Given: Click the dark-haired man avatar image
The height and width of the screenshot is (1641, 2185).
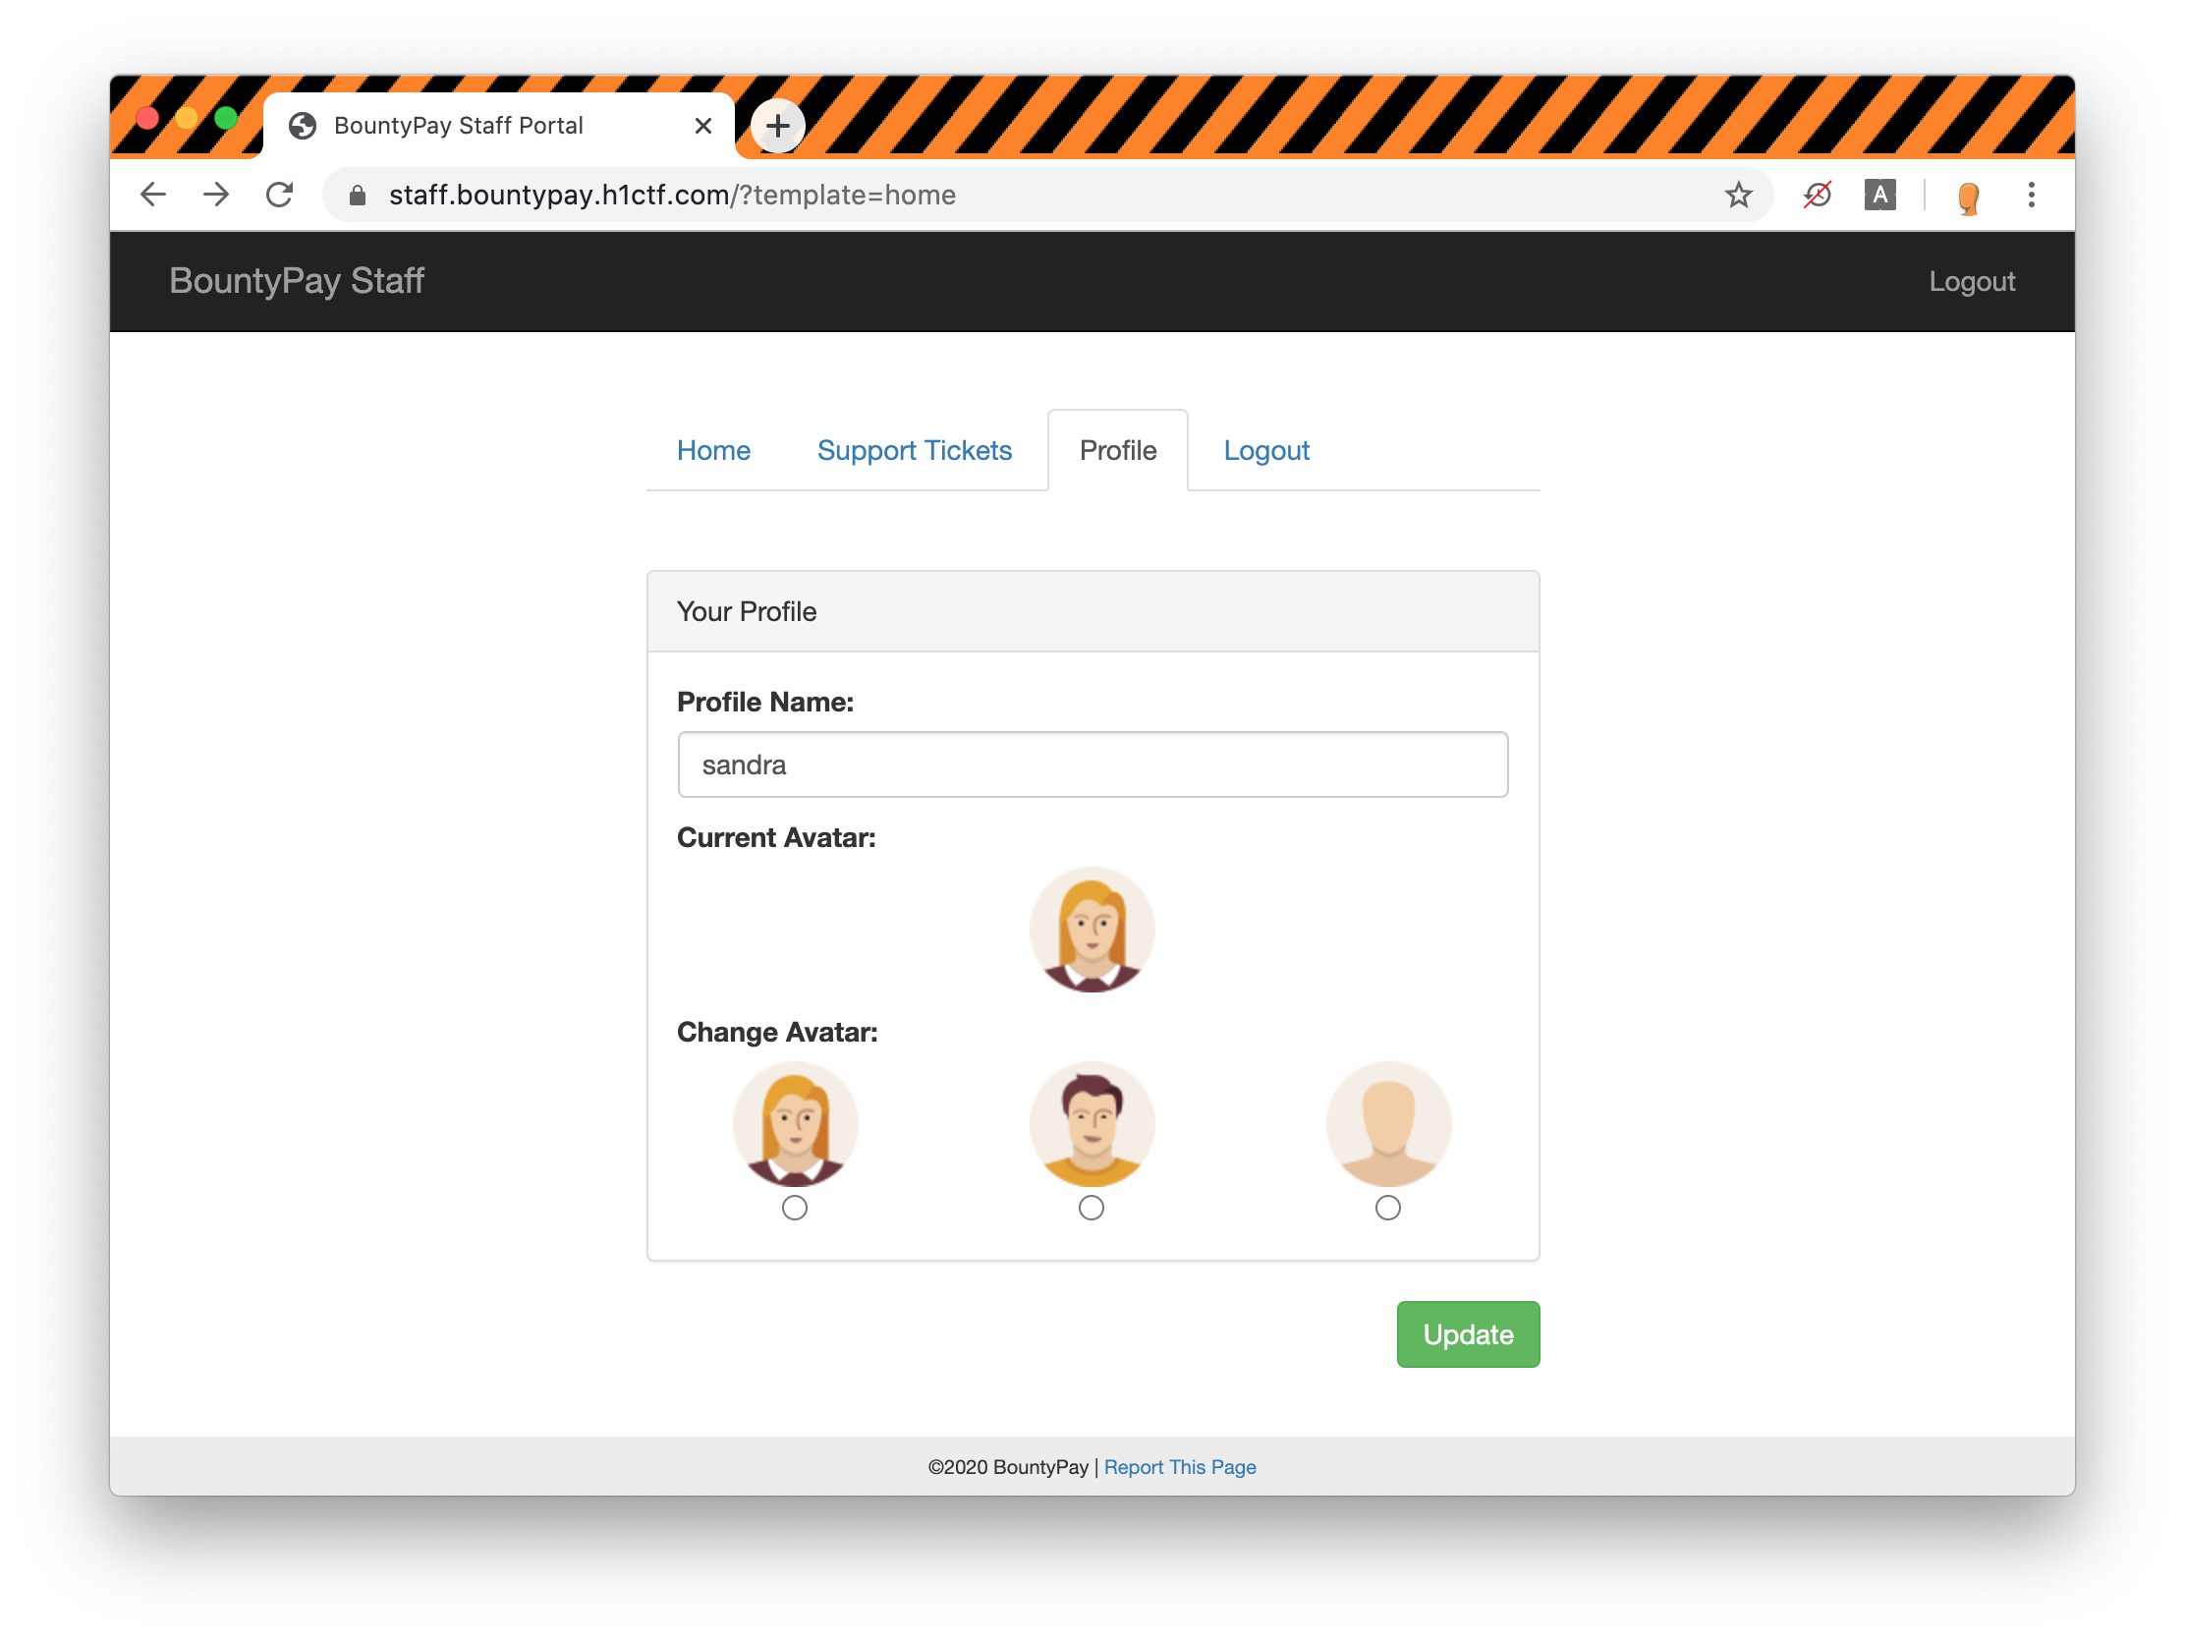Looking at the screenshot, I should (1092, 1123).
